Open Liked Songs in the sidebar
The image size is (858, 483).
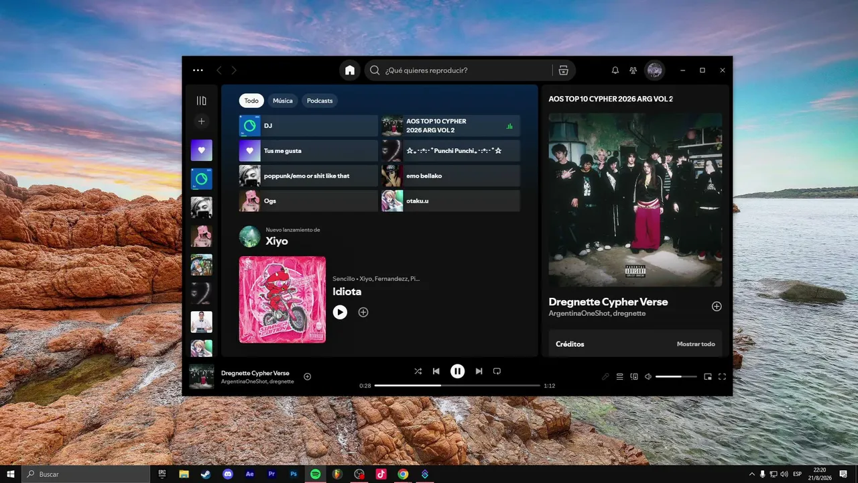tap(201, 150)
